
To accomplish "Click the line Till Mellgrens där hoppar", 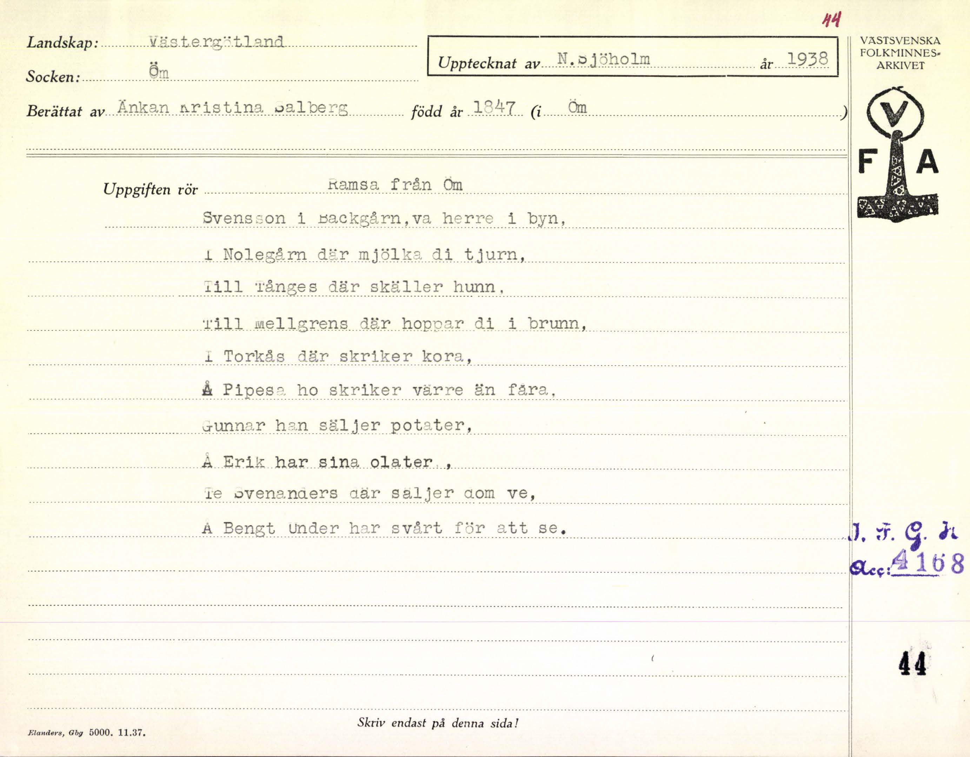I will click(394, 324).
